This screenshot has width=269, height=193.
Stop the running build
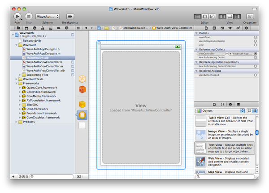coord(29,17)
